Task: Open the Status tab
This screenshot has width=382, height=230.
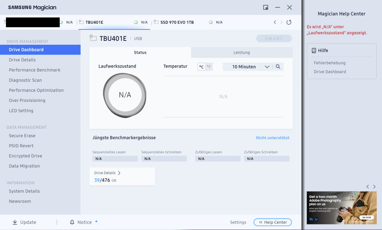Action: 140,52
